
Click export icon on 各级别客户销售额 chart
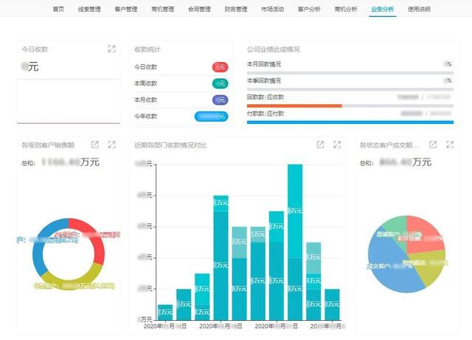(94, 145)
